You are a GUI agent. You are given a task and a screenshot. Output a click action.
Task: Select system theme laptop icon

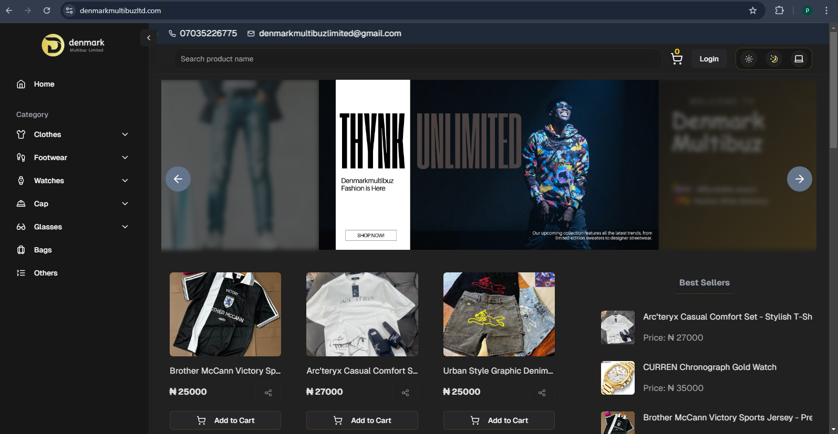tap(799, 59)
